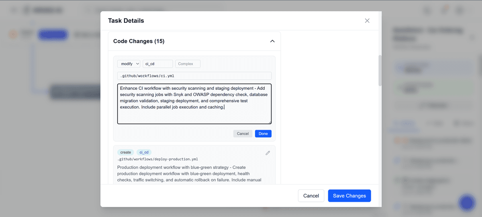This screenshot has width=482, height=217.
Task: Click the create tag on the deploy-production entry
Action: tap(126, 152)
